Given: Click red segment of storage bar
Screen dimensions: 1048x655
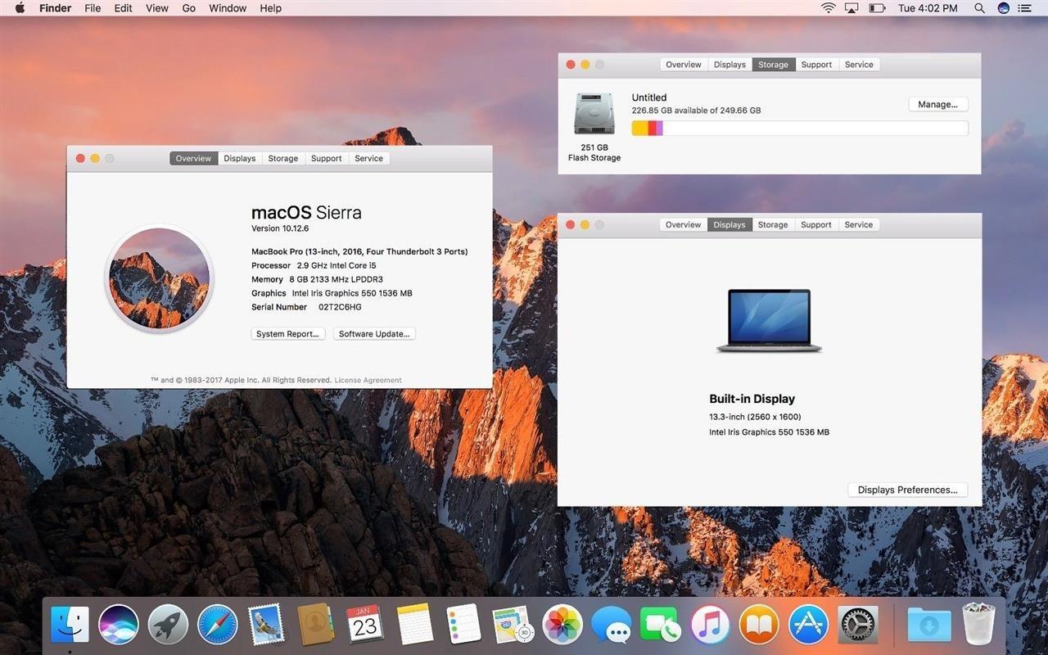Looking at the screenshot, I should point(652,128).
